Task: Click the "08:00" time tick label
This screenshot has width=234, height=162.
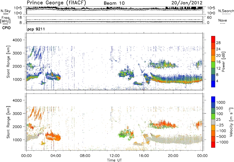Action: [x=85, y=156]
